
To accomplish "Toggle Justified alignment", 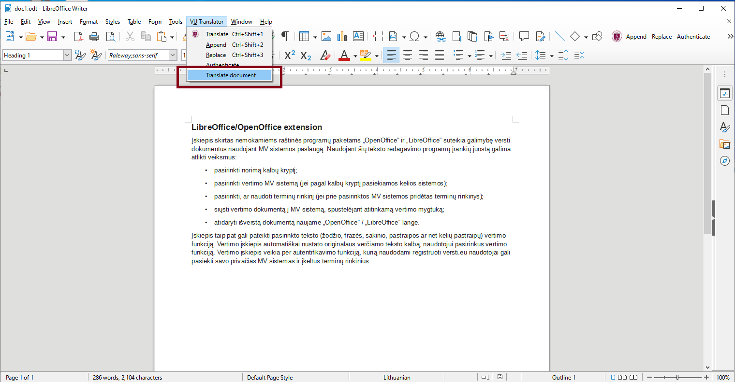I will [440, 56].
